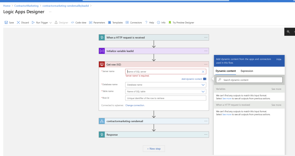Open menu for Get row (V2)
The height and width of the screenshot is (156, 295).
[x=206, y=64]
